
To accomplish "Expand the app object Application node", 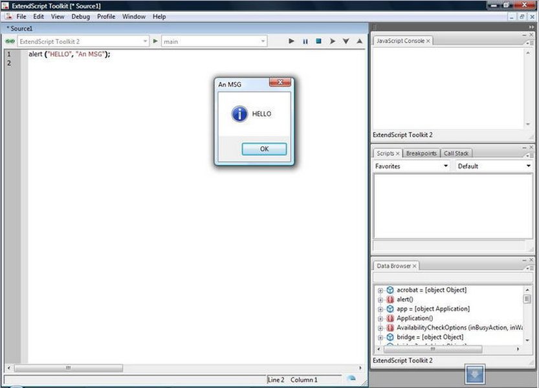I will pyautogui.click(x=380, y=309).
